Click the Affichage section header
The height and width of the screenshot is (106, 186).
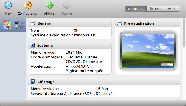click(x=104, y=82)
